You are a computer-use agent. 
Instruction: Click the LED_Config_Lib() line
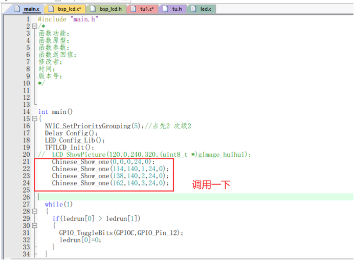[75, 140]
